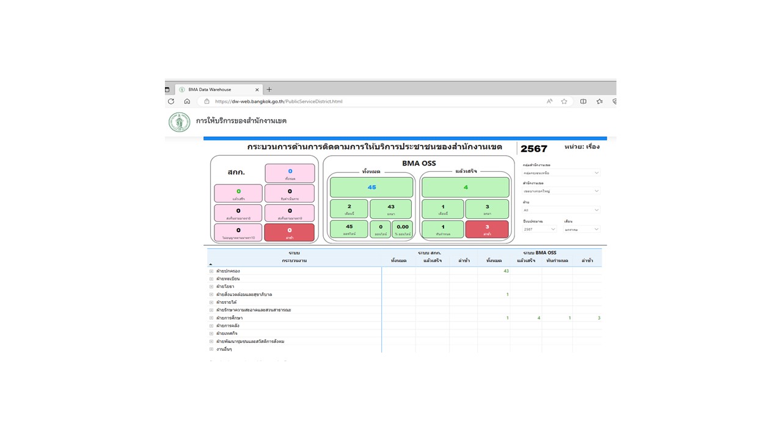The height and width of the screenshot is (440, 782).
Task: Expand the ฝ่ายปกครอง row
Action: pos(211,271)
